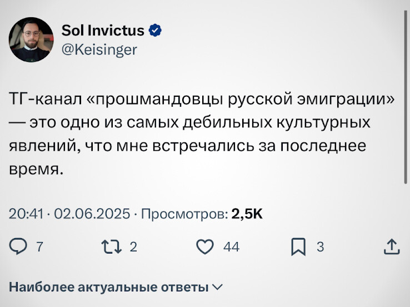Screen dimensions: 410x307
Task: Click the repost count 2
Action: pyautogui.click(x=133, y=247)
